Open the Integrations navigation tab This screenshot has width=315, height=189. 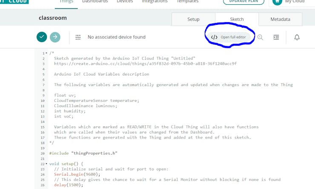[x=155, y=2]
